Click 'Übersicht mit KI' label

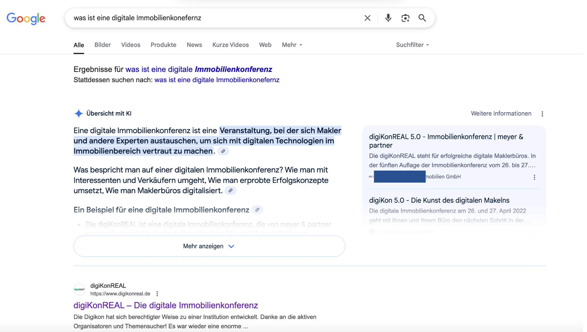point(109,113)
